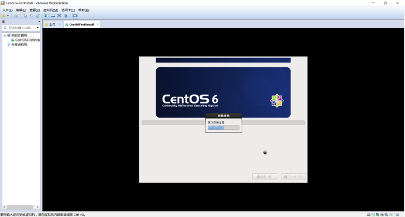Click the small install-start dialog progress bar

coord(224,128)
